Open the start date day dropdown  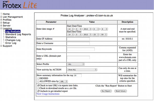(71, 29)
